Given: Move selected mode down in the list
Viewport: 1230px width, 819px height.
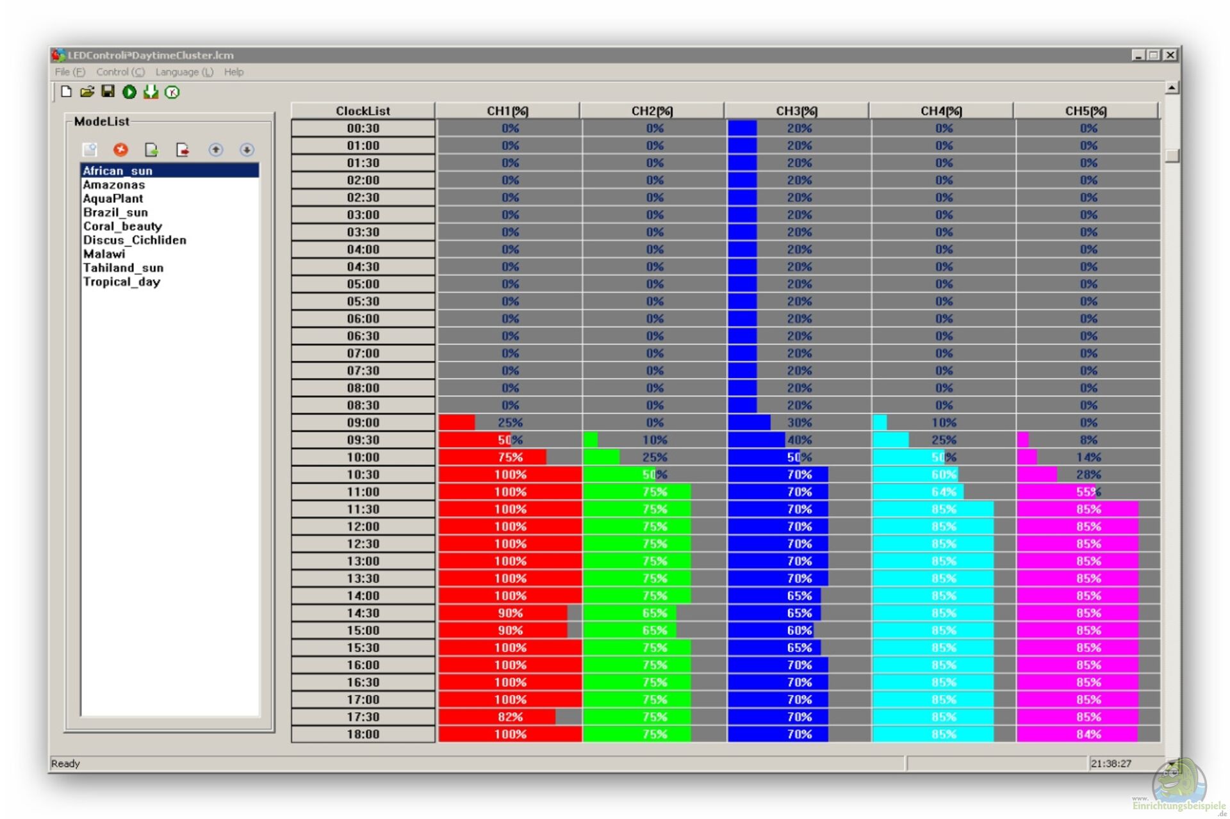Looking at the screenshot, I should point(247,150).
